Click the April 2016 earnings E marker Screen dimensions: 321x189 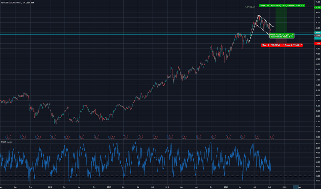tap(68, 137)
